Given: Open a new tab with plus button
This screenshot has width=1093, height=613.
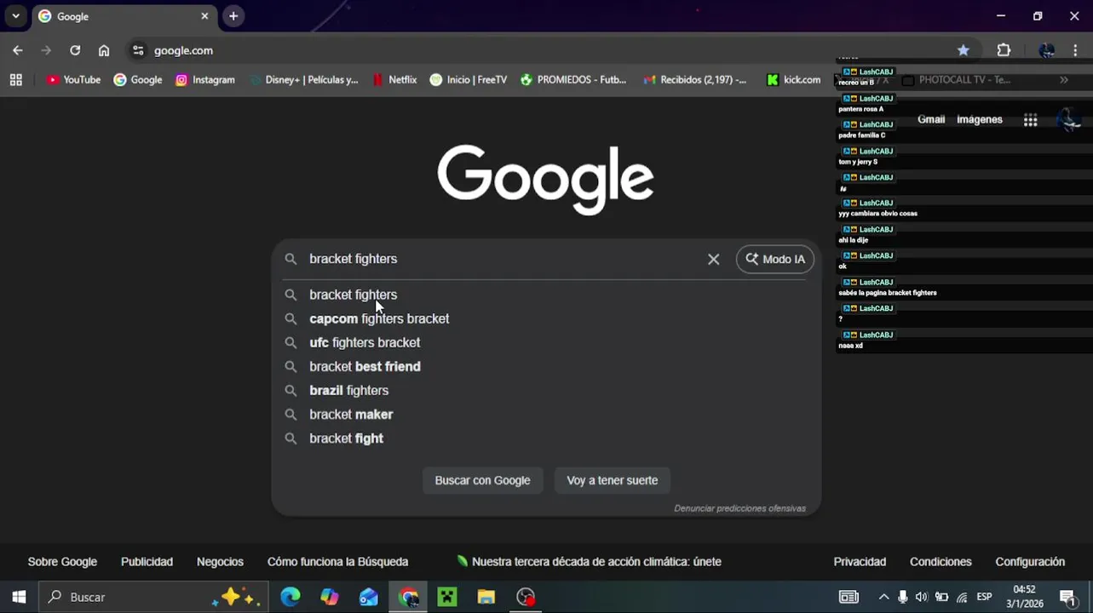Looking at the screenshot, I should pos(233,16).
